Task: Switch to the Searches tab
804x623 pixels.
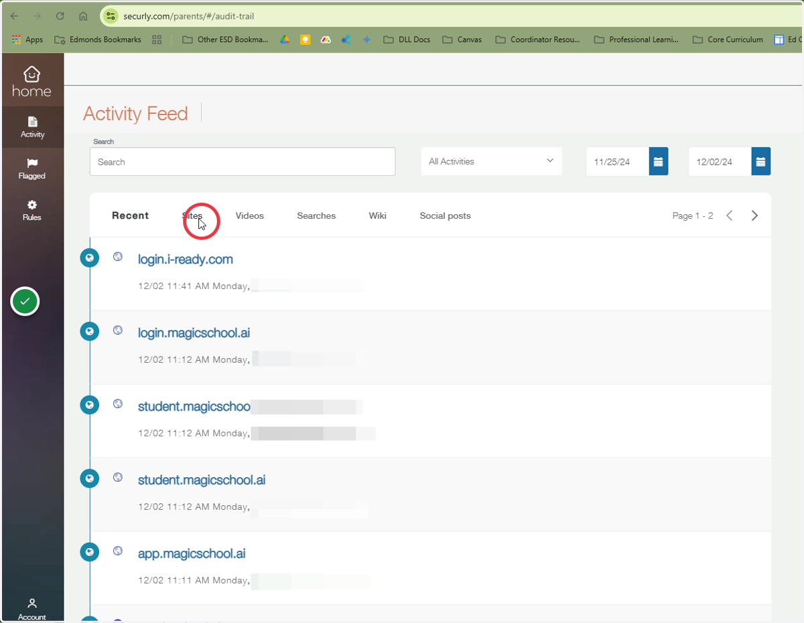Action: [316, 215]
